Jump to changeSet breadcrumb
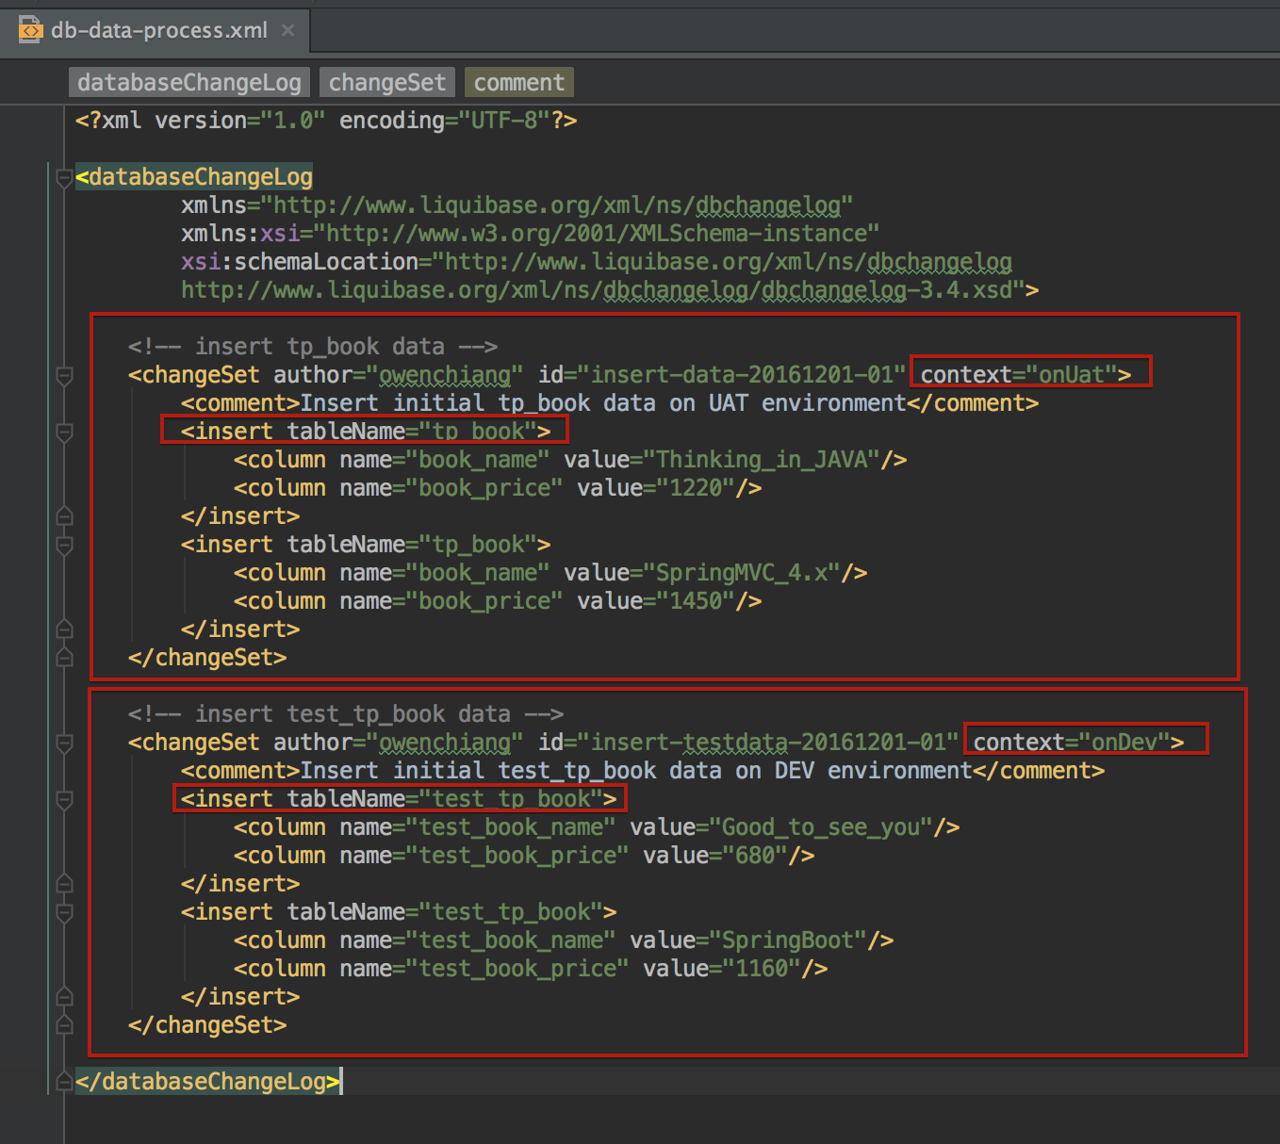This screenshot has height=1144, width=1280. 387,83
